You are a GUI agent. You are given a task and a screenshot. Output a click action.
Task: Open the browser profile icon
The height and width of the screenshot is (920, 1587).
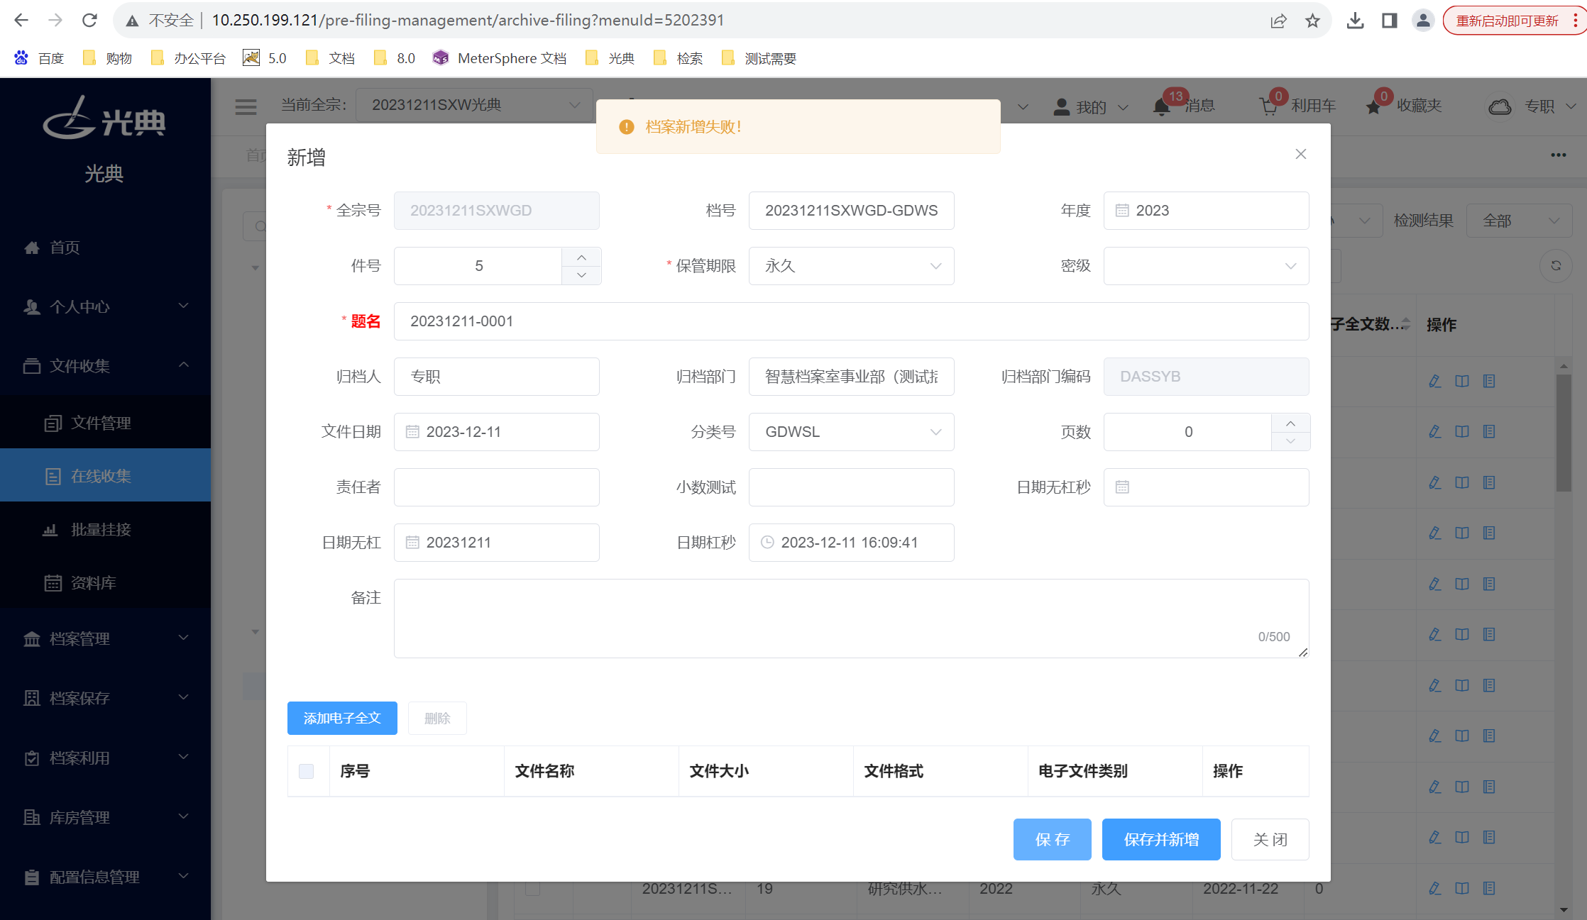[x=1423, y=21]
